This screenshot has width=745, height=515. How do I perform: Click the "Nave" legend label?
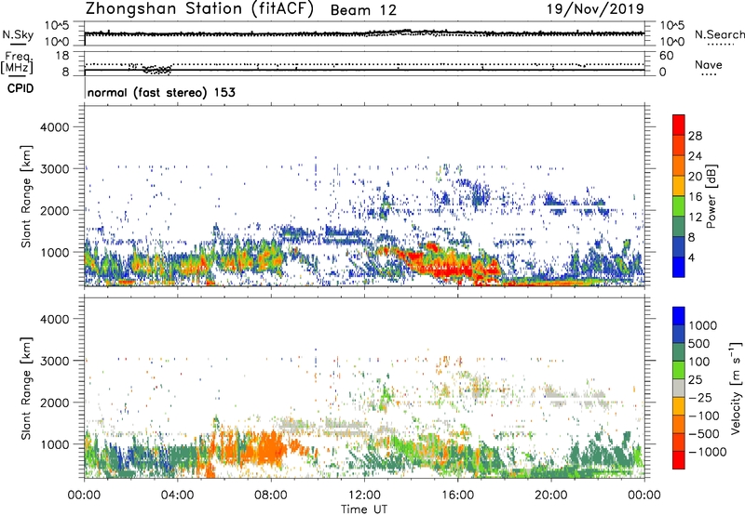point(709,64)
